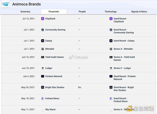
Task: Click the icon beside Series C - Ledger
Action: coord(111,68)
